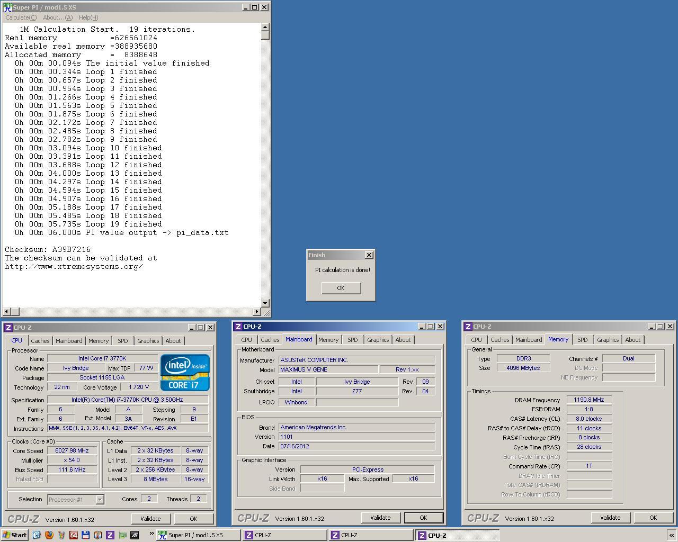Image resolution: width=678 pixels, height=542 pixels.
Task: Open the Calculate menu in Super PI
Action: (21, 17)
